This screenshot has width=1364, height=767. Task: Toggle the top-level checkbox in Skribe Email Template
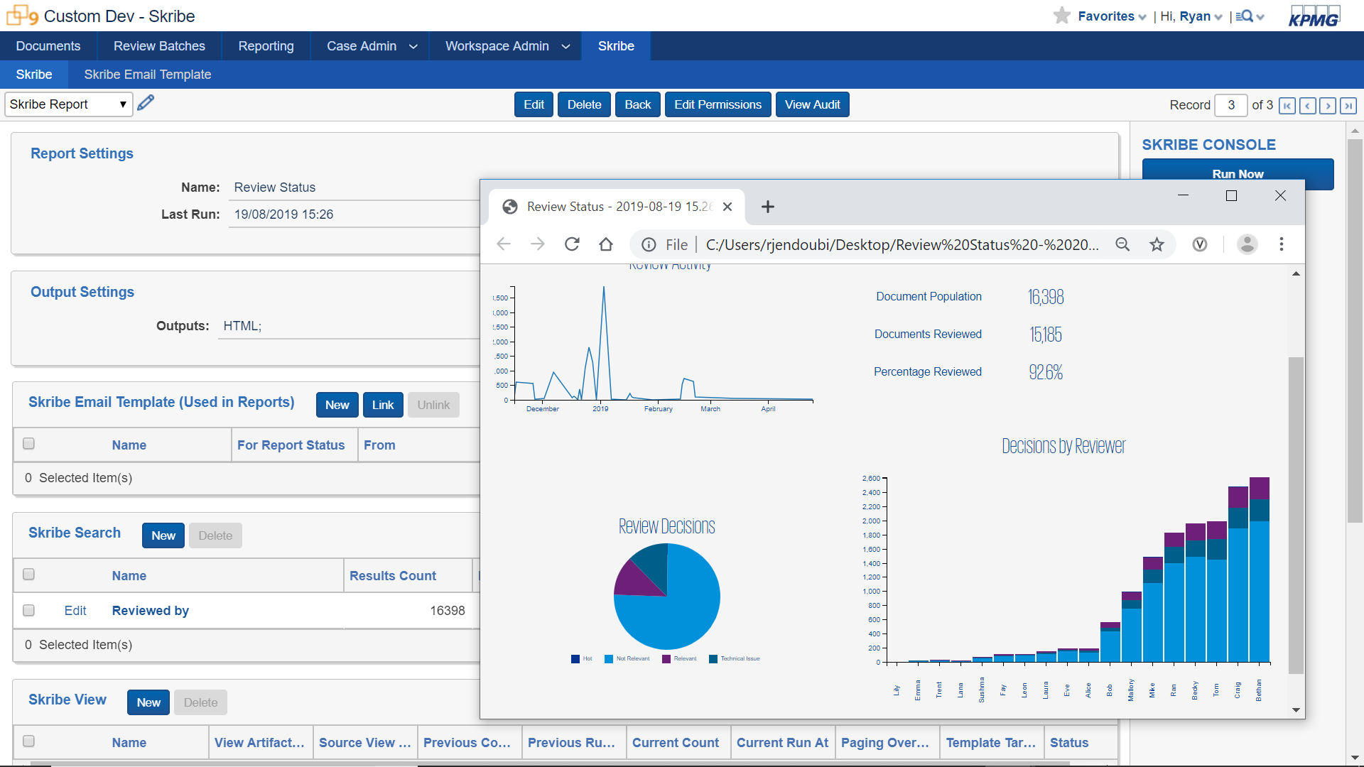[28, 444]
